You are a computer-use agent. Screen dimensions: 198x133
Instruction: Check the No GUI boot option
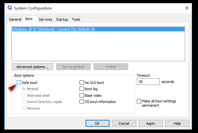[82, 82]
